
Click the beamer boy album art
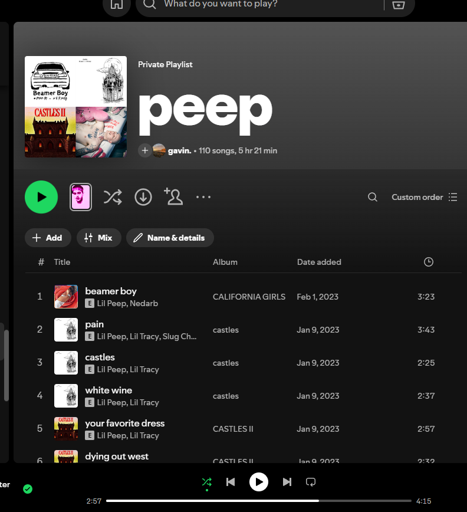pos(66,297)
